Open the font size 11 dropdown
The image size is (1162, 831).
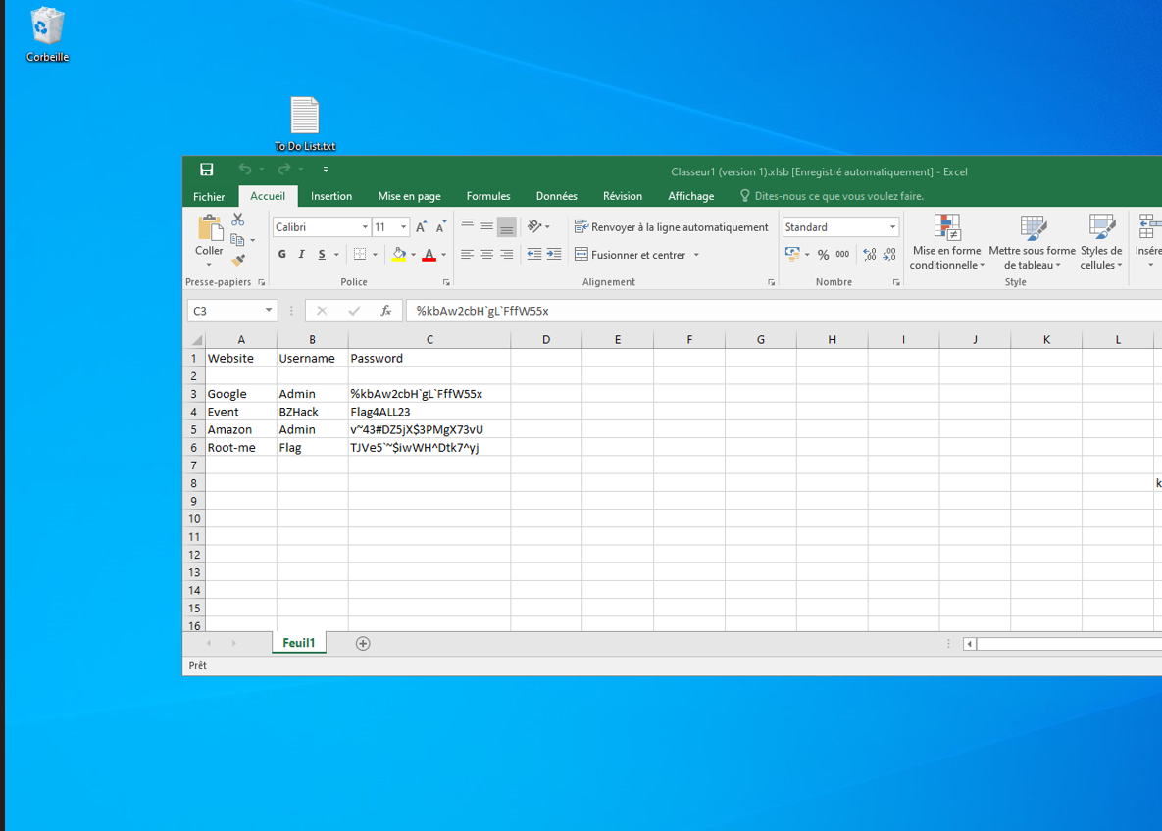pos(403,227)
